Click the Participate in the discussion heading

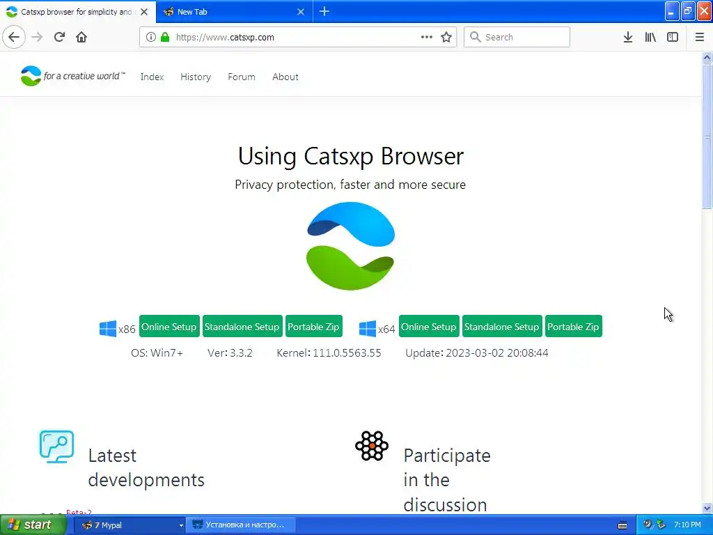click(x=447, y=480)
